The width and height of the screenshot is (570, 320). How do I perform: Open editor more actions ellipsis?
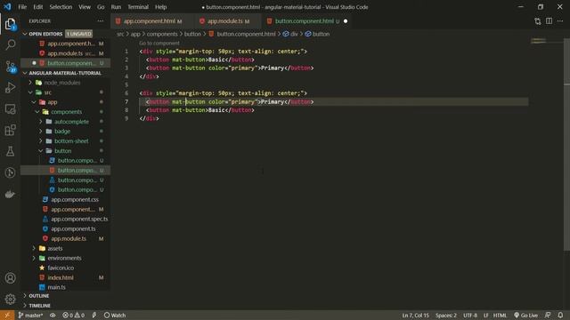[560, 21]
